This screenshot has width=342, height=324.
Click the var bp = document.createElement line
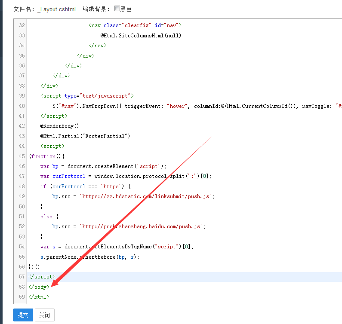(x=103, y=166)
